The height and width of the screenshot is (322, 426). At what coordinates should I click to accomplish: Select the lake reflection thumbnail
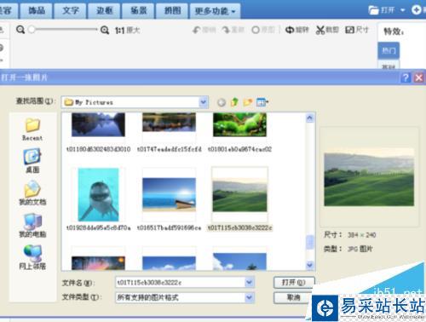pos(98,124)
